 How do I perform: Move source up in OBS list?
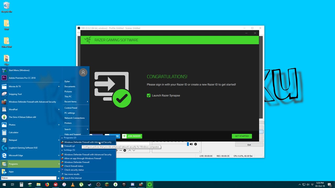point(130,150)
